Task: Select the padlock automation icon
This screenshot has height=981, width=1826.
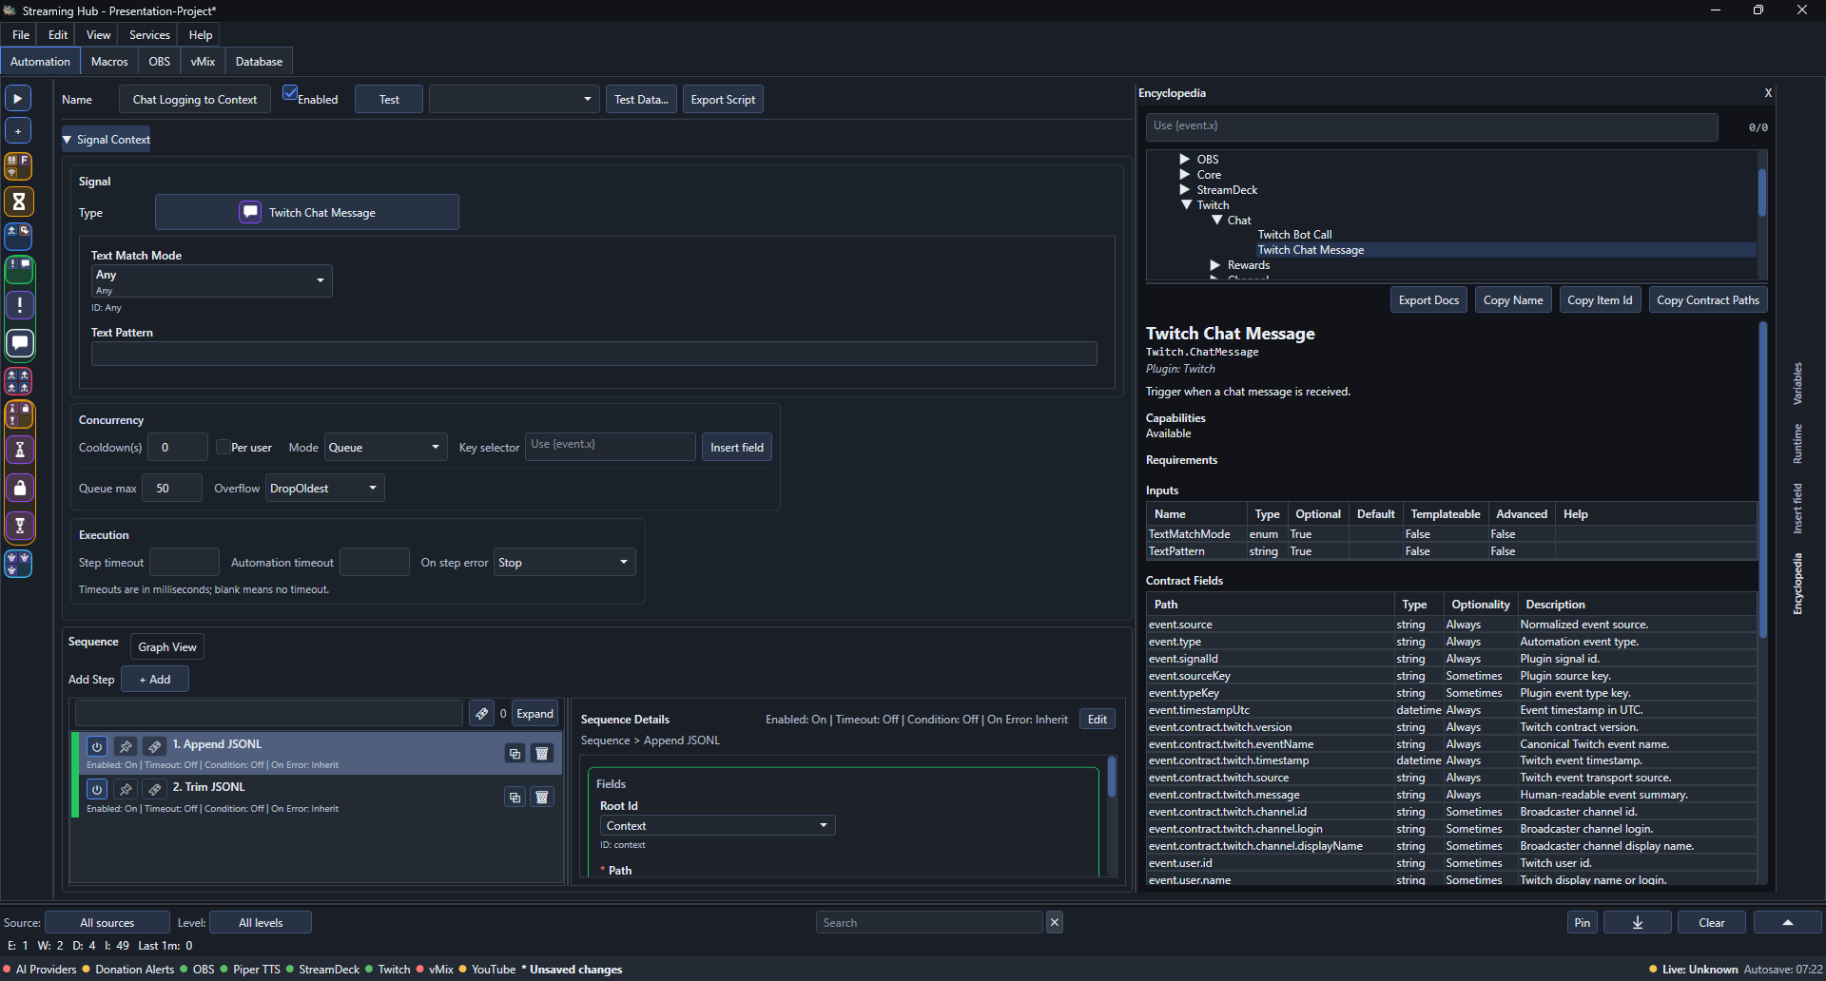Action: tap(19, 488)
